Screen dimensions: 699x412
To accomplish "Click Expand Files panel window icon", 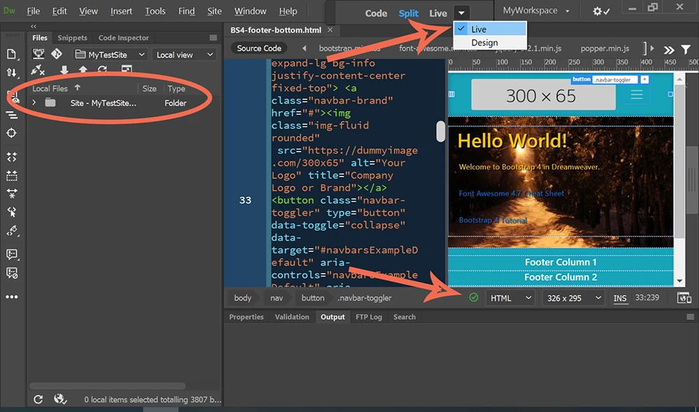I will point(127,70).
